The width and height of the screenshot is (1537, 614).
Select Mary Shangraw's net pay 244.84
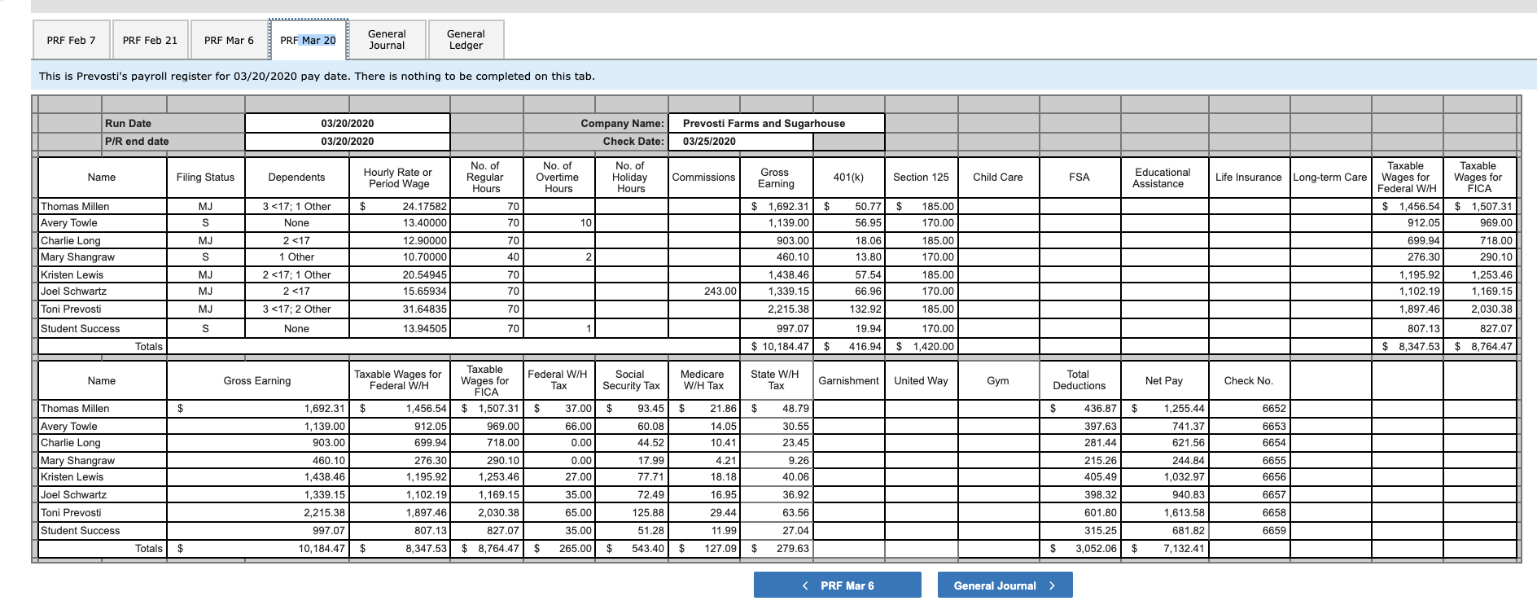[1163, 460]
